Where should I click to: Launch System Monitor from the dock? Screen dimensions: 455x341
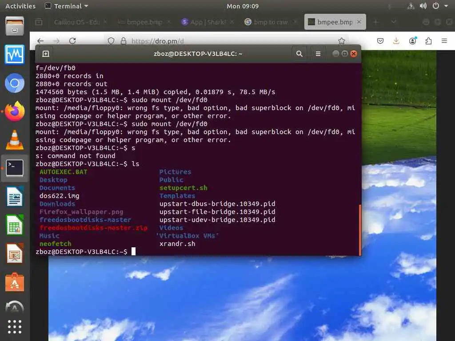pos(15,55)
